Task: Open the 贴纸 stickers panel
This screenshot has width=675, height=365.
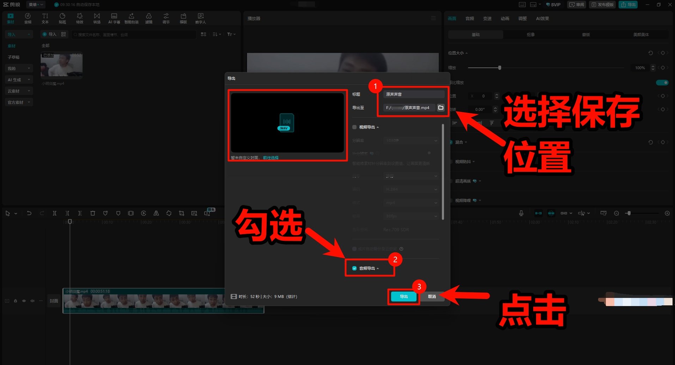Action: [x=62, y=18]
